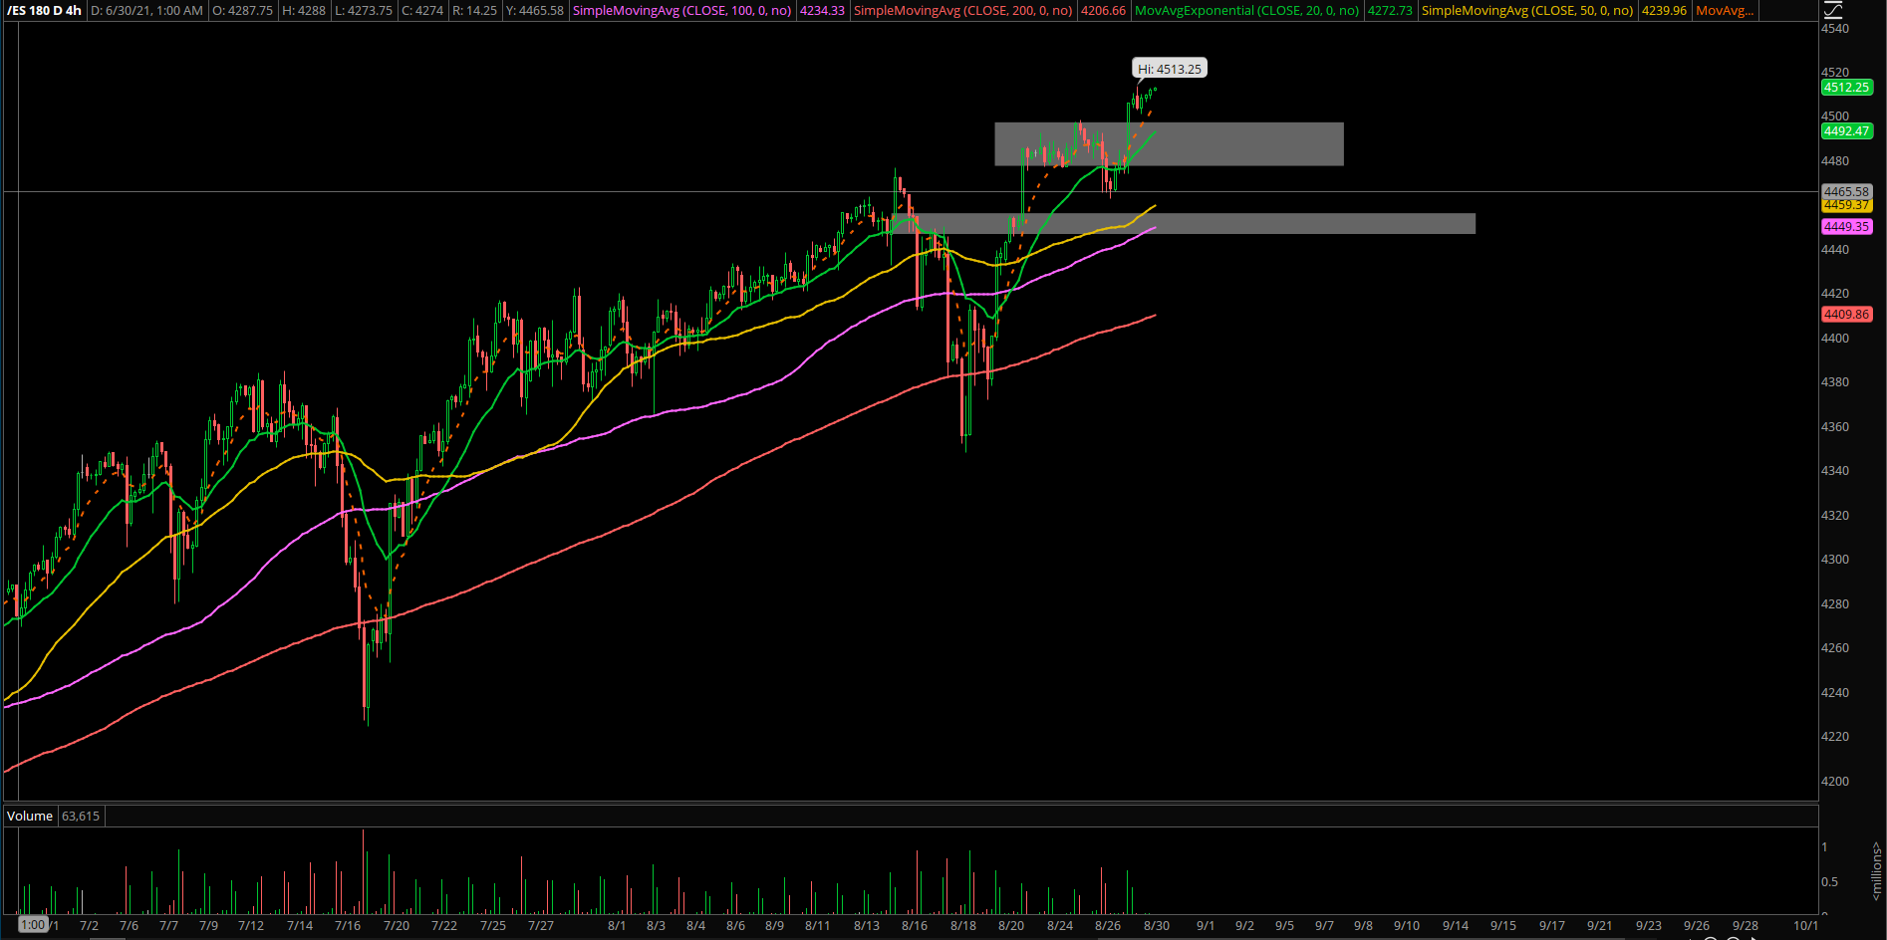The width and height of the screenshot is (1887, 940).
Task: Click the SimpleMovingAvg (CLOSE, 100, 0, no) study label
Action: pos(682,10)
